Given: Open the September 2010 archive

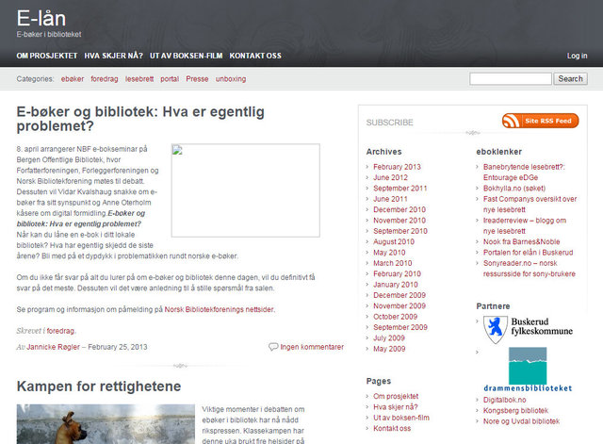Looking at the screenshot, I should tap(399, 231).
